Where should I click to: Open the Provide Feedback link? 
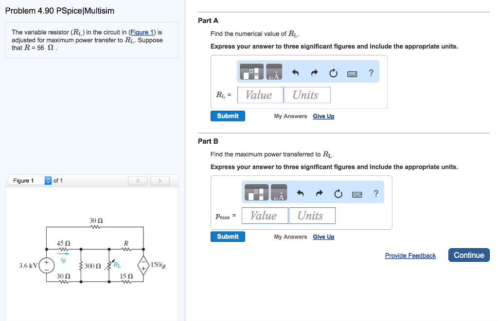(410, 255)
